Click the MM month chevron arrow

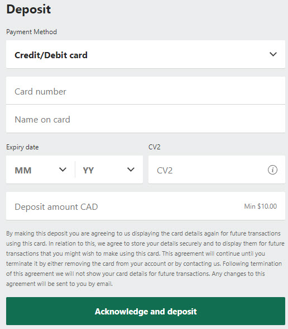coord(63,170)
